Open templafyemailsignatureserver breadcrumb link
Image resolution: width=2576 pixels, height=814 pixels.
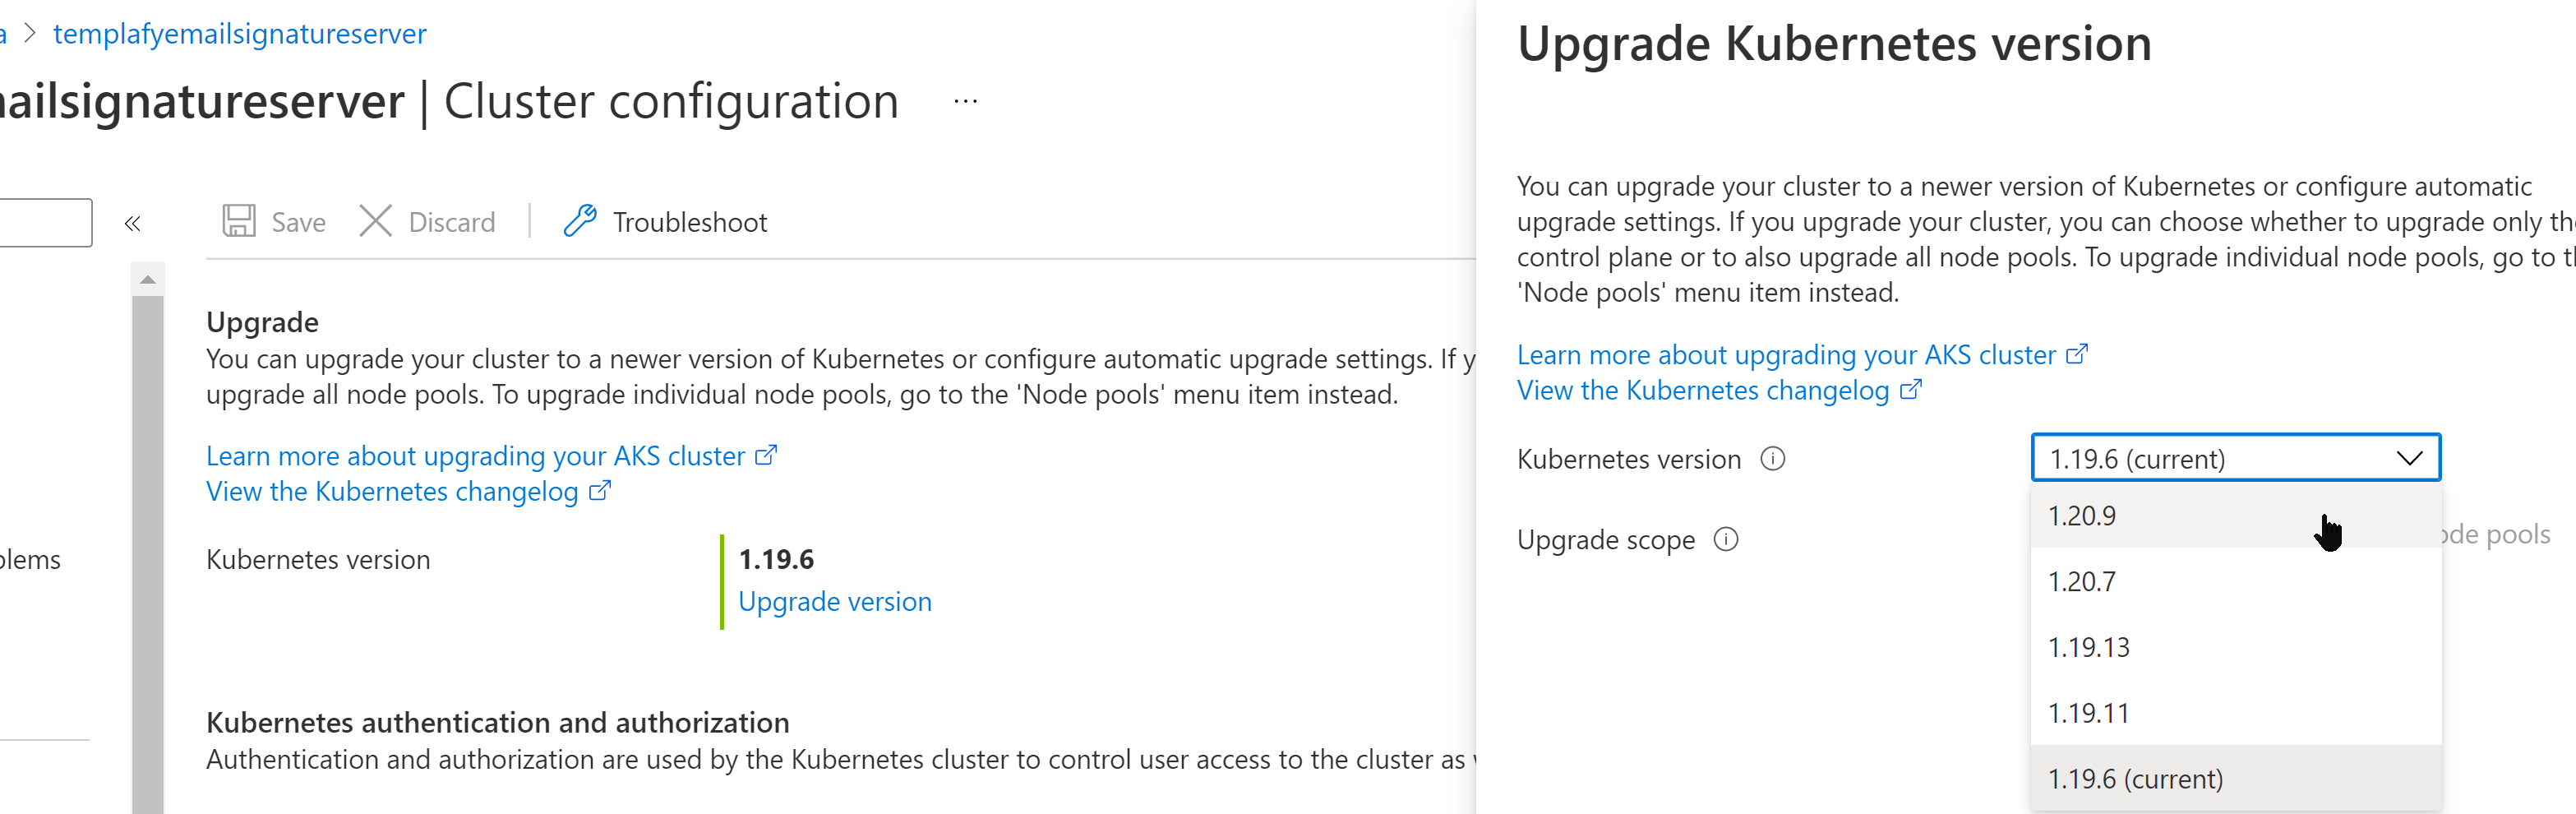tap(240, 34)
